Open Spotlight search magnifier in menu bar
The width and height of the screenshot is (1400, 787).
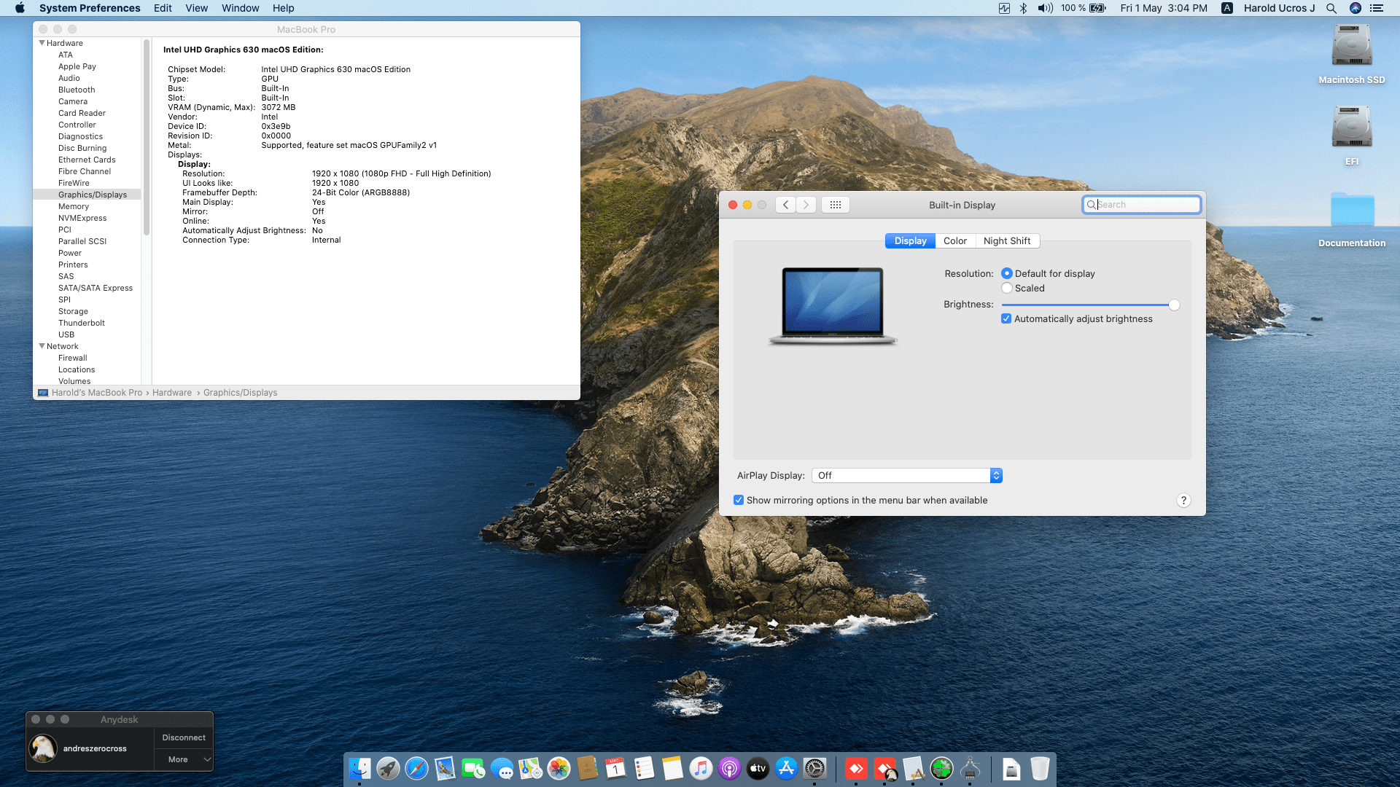tap(1331, 8)
